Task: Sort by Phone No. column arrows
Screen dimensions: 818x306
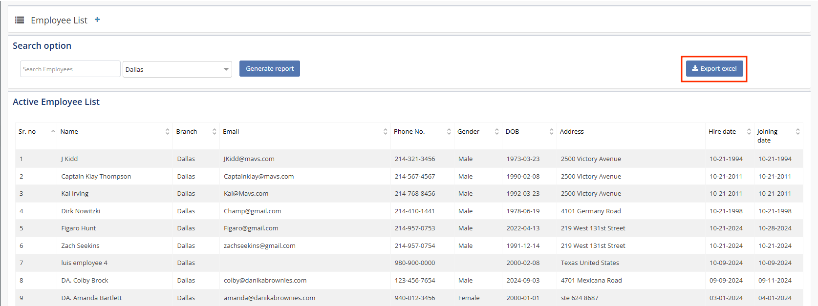Action: [449, 131]
